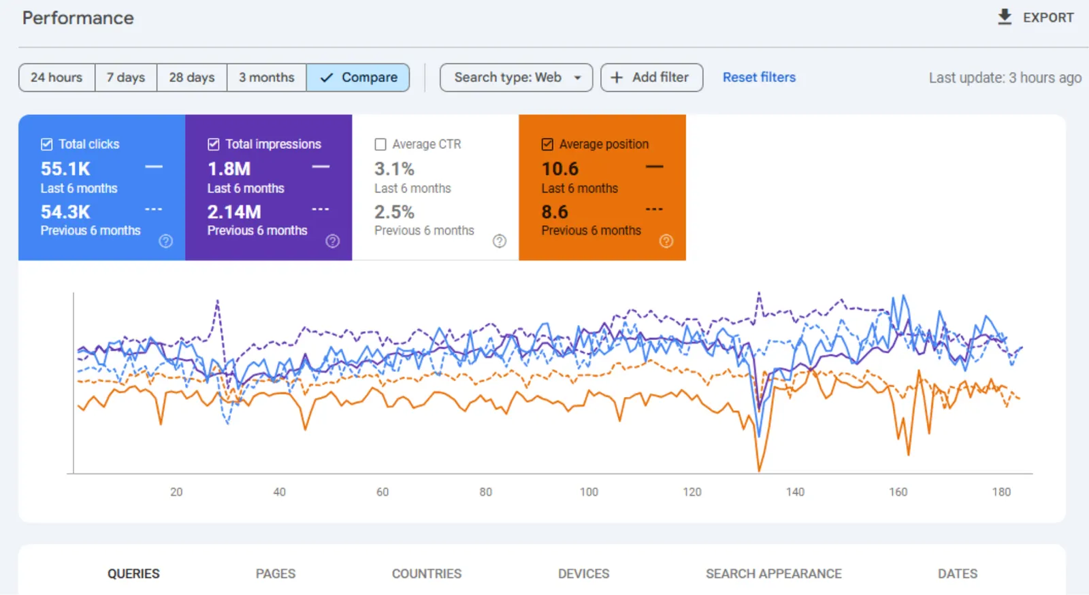Pick the 28 days date range

pyautogui.click(x=192, y=78)
